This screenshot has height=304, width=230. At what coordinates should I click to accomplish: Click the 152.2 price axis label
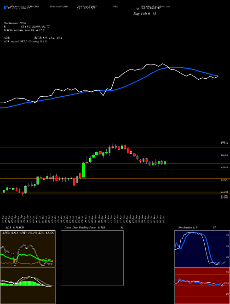pos(224,180)
